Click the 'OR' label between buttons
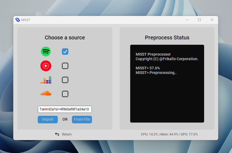Viewport: 232px width, 153px height. click(65, 119)
